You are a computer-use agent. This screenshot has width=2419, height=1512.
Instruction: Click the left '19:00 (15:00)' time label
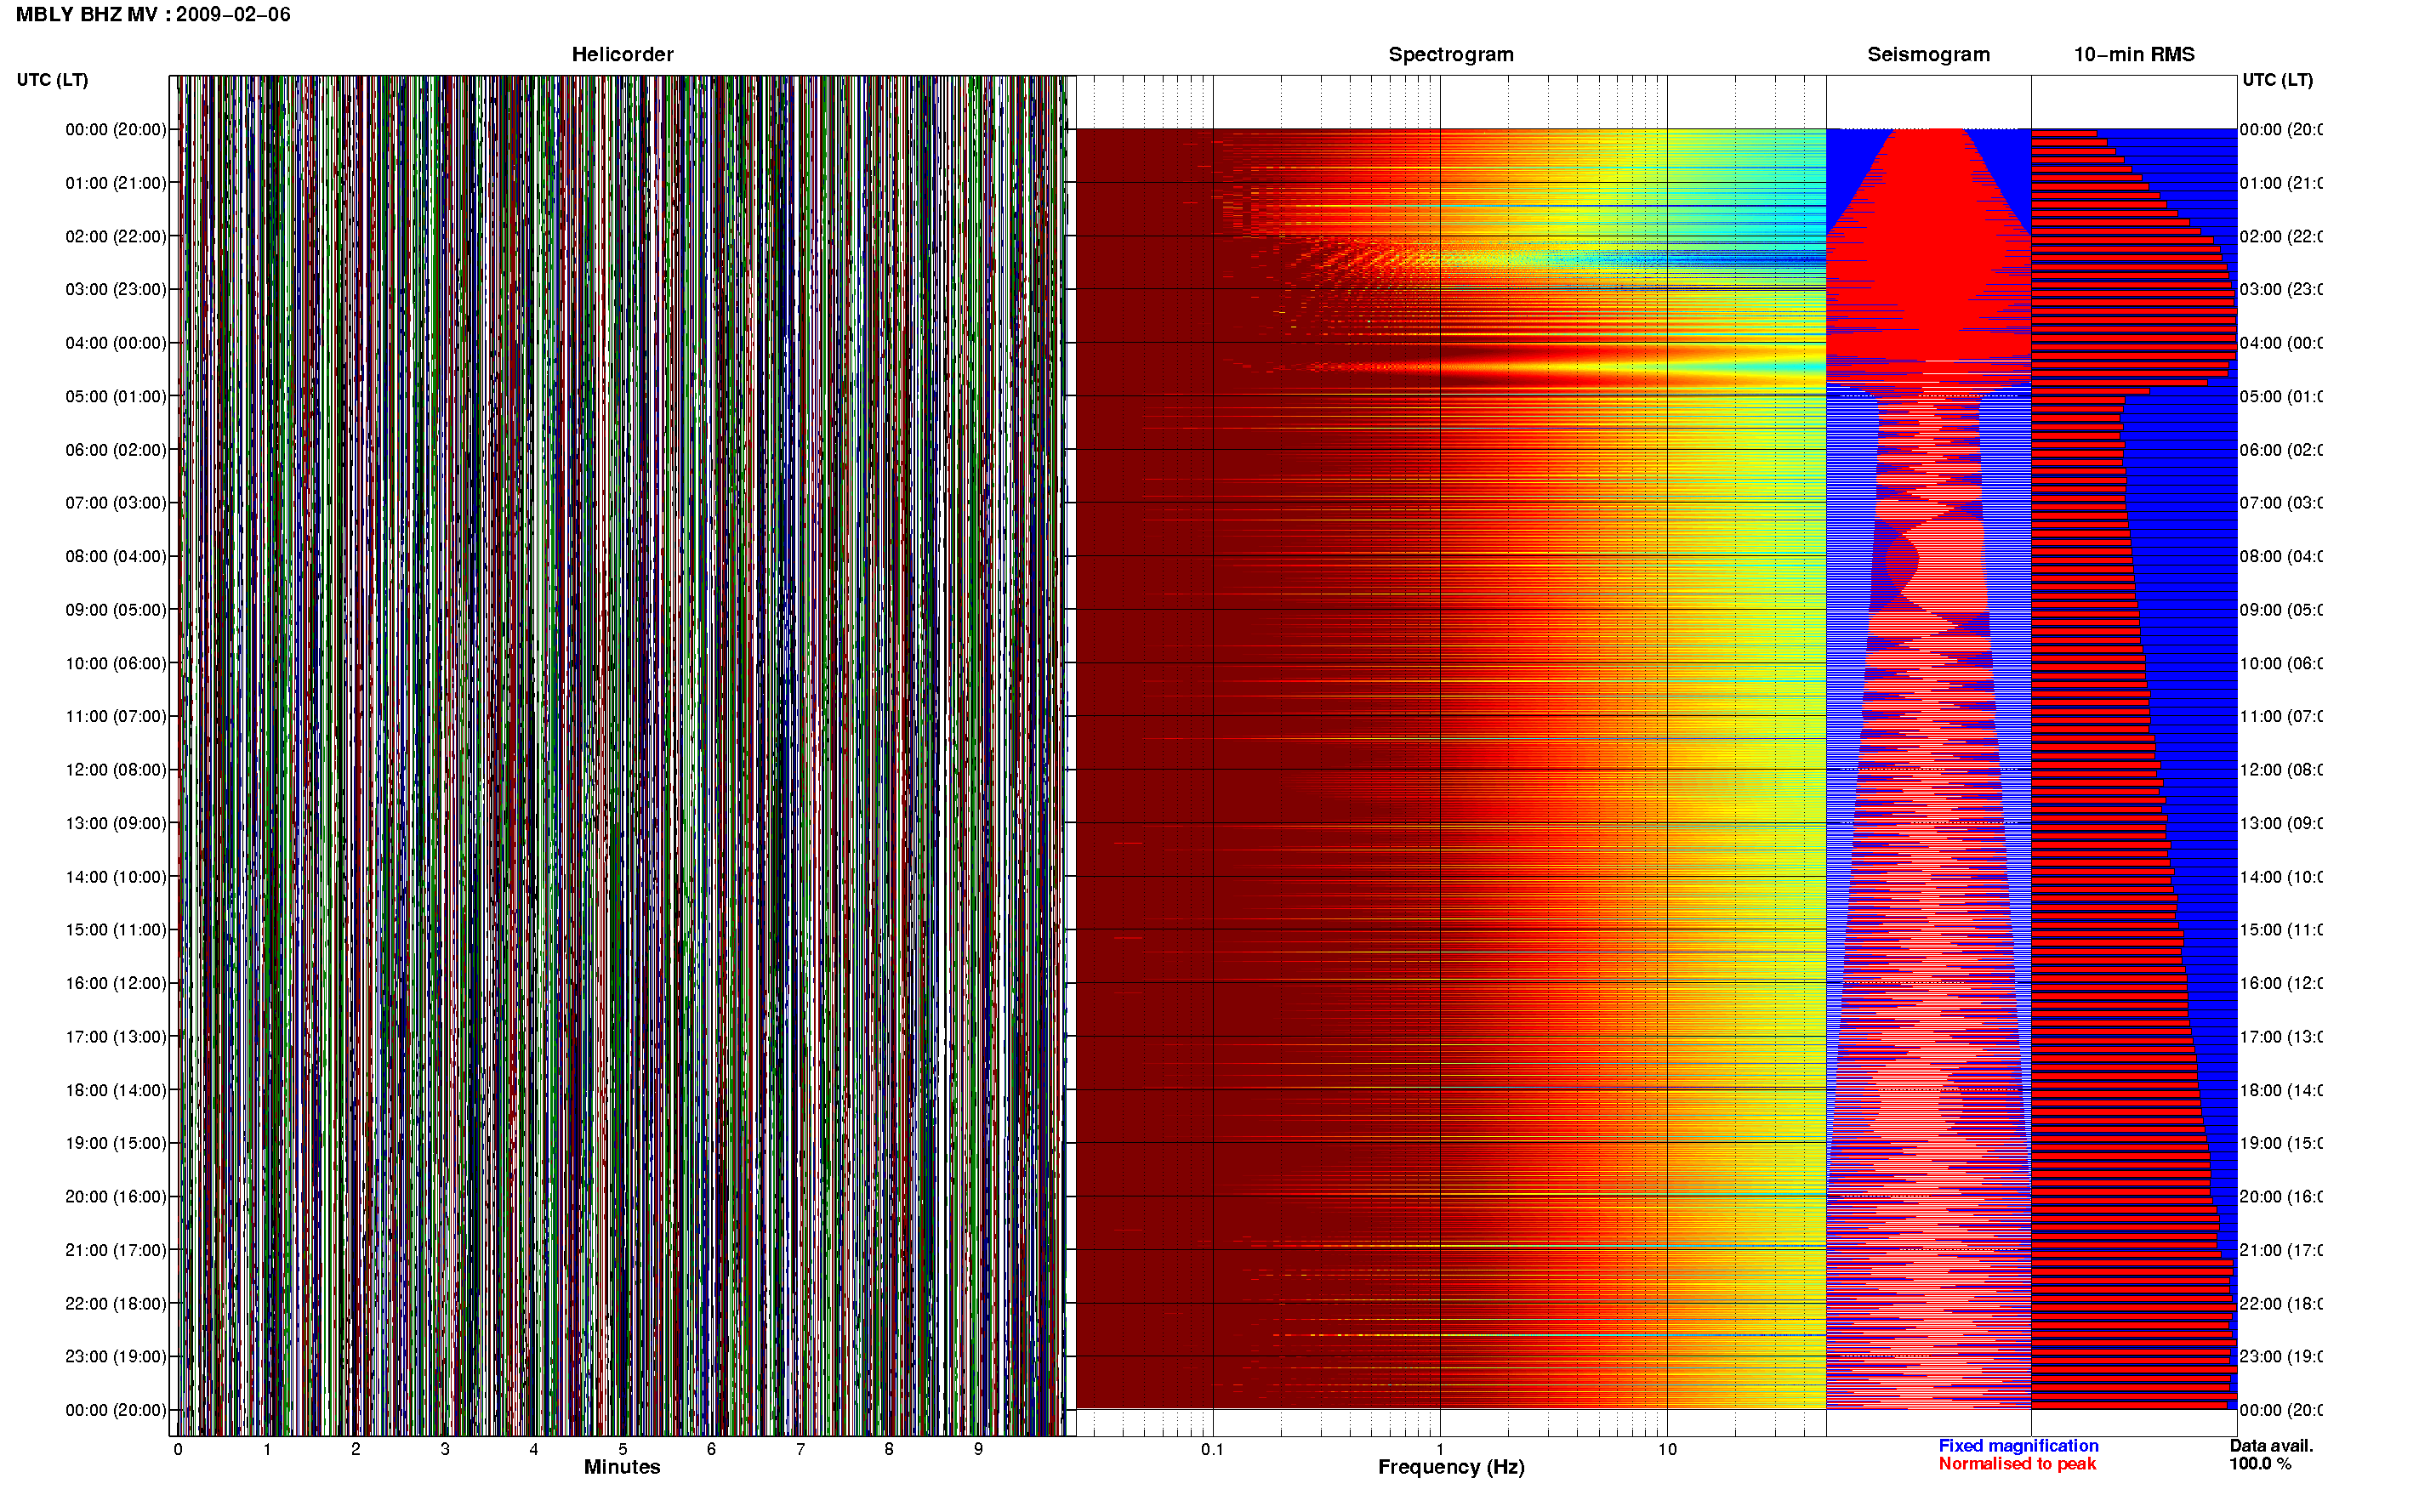pos(116,1143)
